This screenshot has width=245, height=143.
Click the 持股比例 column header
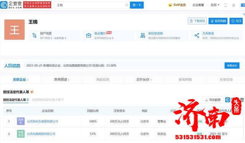click(93, 111)
